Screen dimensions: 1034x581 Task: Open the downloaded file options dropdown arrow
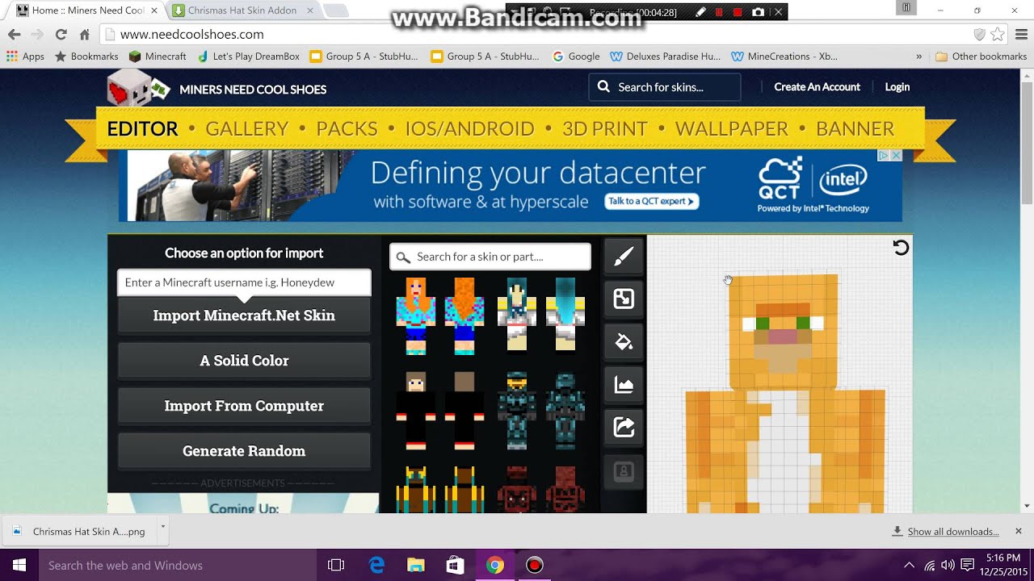[x=162, y=526]
